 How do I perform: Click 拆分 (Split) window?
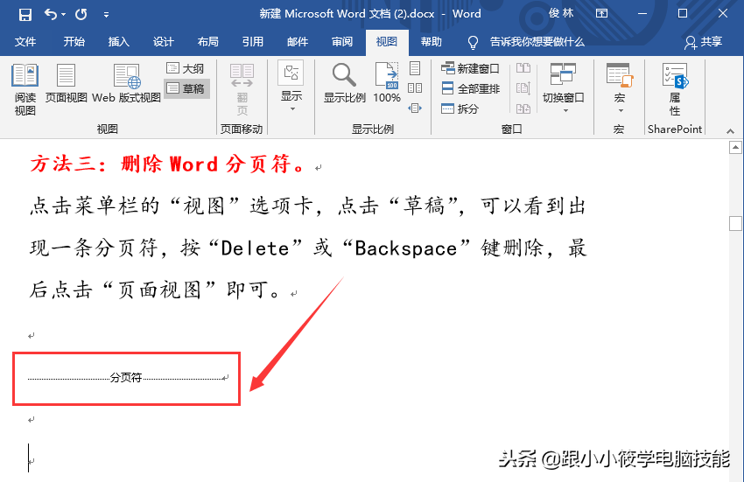[x=460, y=108]
